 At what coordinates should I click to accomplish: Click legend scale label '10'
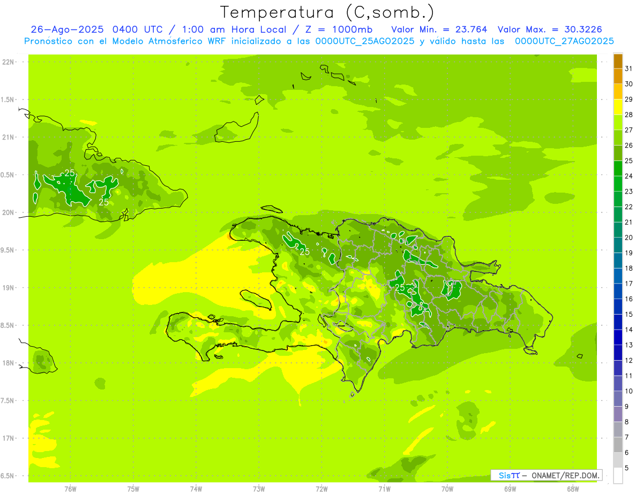click(x=629, y=391)
